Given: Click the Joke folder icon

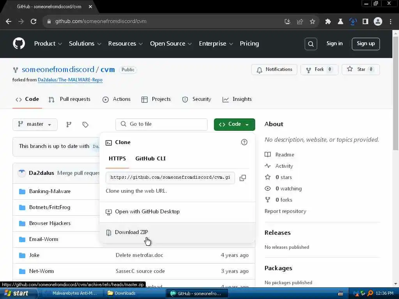Looking at the screenshot, I should (x=22, y=255).
